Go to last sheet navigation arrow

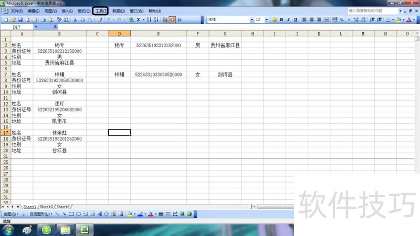[17, 207]
